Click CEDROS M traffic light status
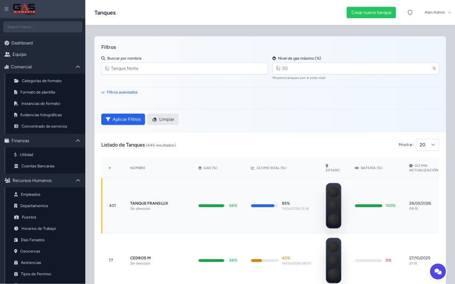The image size is (455, 284). pyautogui.click(x=333, y=260)
